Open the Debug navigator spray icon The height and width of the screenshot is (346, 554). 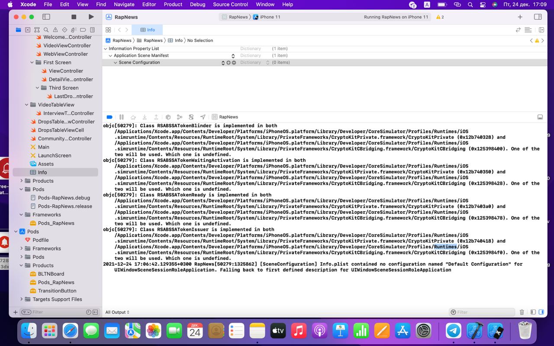tap(74, 30)
